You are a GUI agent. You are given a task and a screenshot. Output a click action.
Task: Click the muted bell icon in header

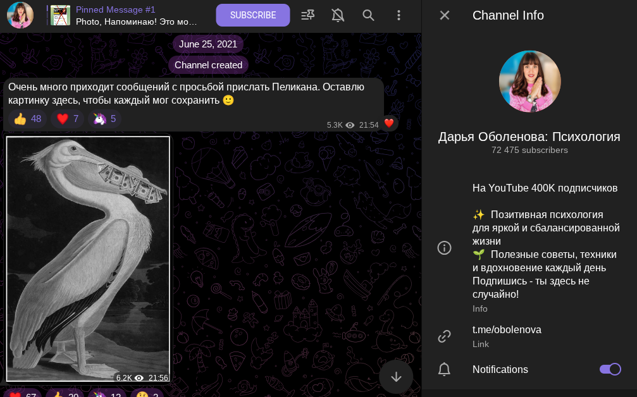pyautogui.click(x=338, y=15)
